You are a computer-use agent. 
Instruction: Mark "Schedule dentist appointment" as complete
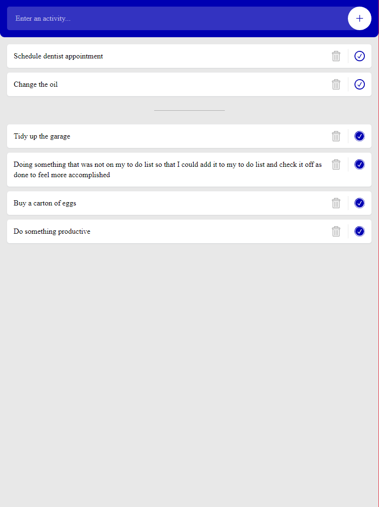click(359, 56)
